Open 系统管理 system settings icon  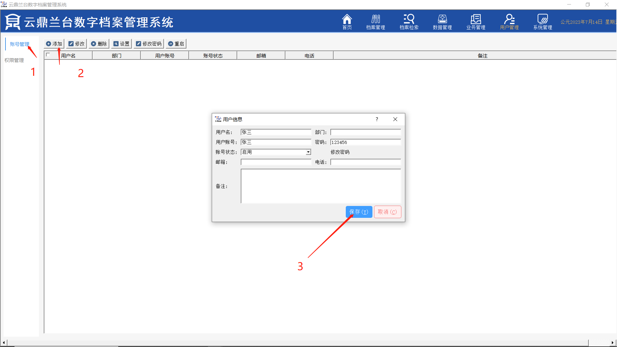[542, 22]
